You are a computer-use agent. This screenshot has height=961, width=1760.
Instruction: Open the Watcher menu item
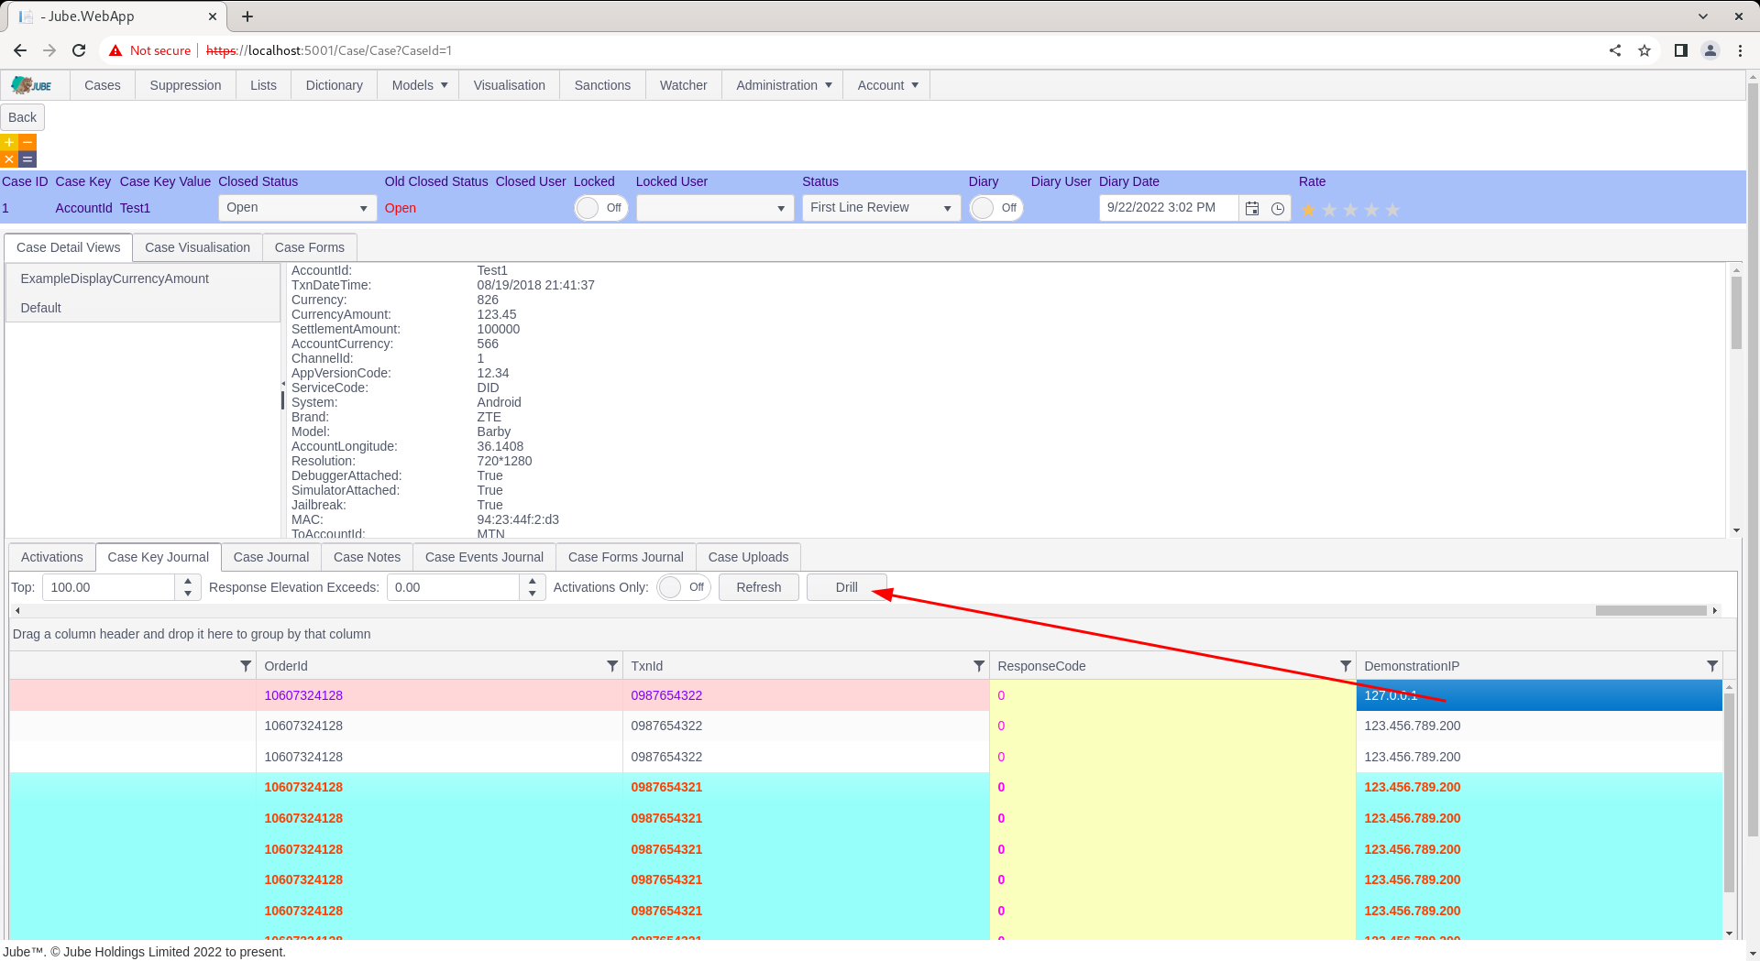(684, 85)
